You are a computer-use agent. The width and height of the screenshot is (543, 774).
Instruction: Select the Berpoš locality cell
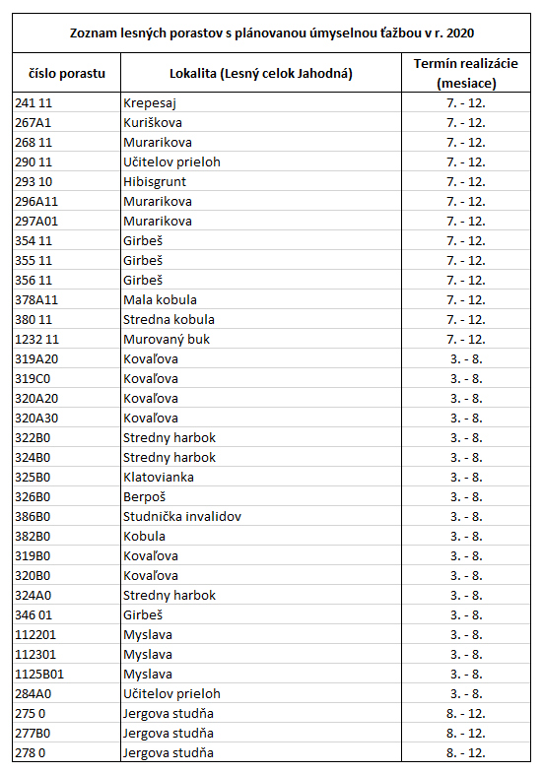(x=261, y=496)
